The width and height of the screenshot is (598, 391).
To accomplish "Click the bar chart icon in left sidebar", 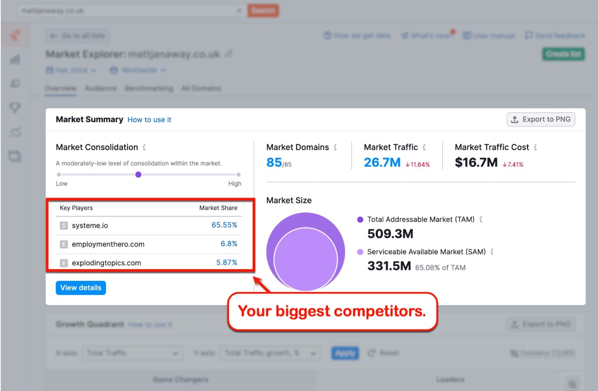I will click(15, 59).
